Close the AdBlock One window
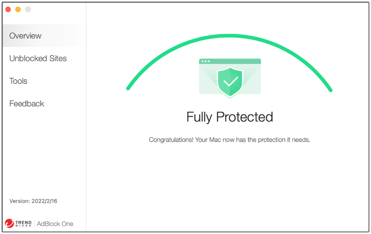This screenshot has height=234, width=371. pyautogui.click(x=8, y=9)
